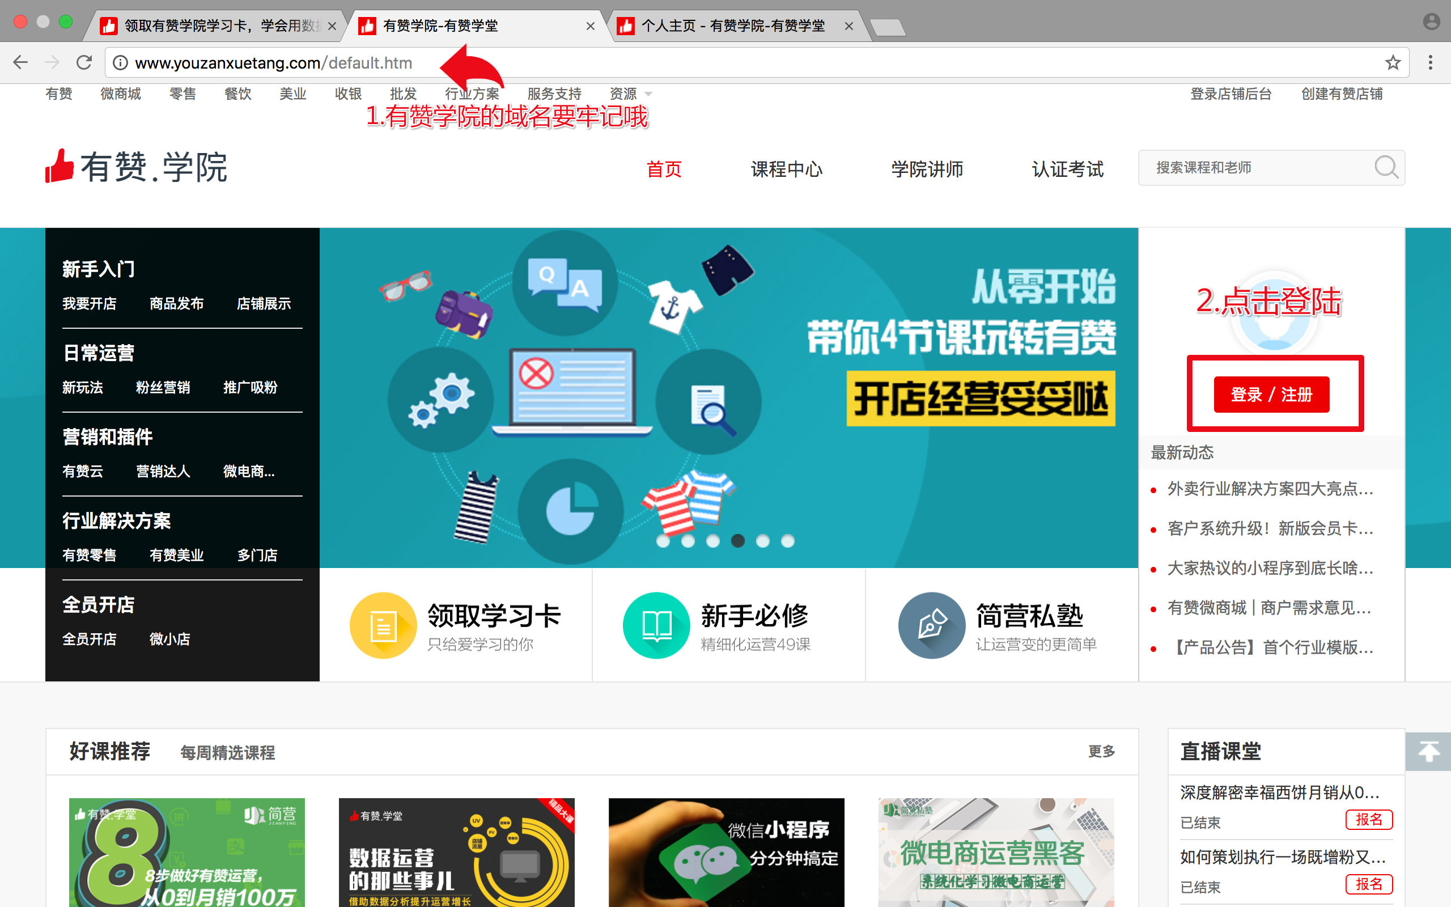Click 创建有赞店铺 link

(x=1341, y=94)
